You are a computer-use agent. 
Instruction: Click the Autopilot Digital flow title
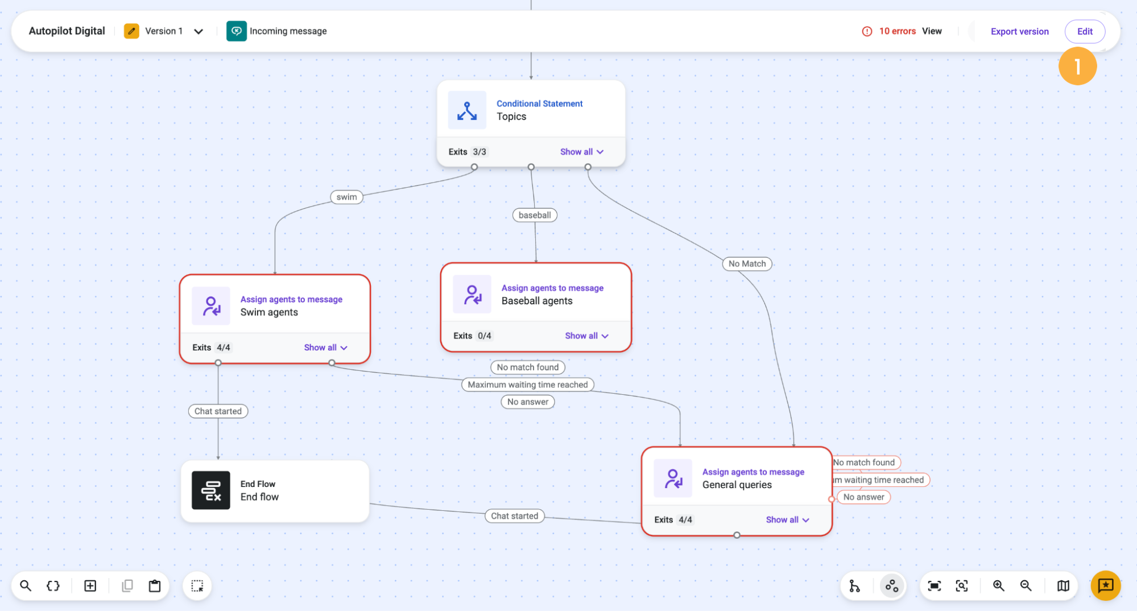pyautogui.click(x=67, y=31)
